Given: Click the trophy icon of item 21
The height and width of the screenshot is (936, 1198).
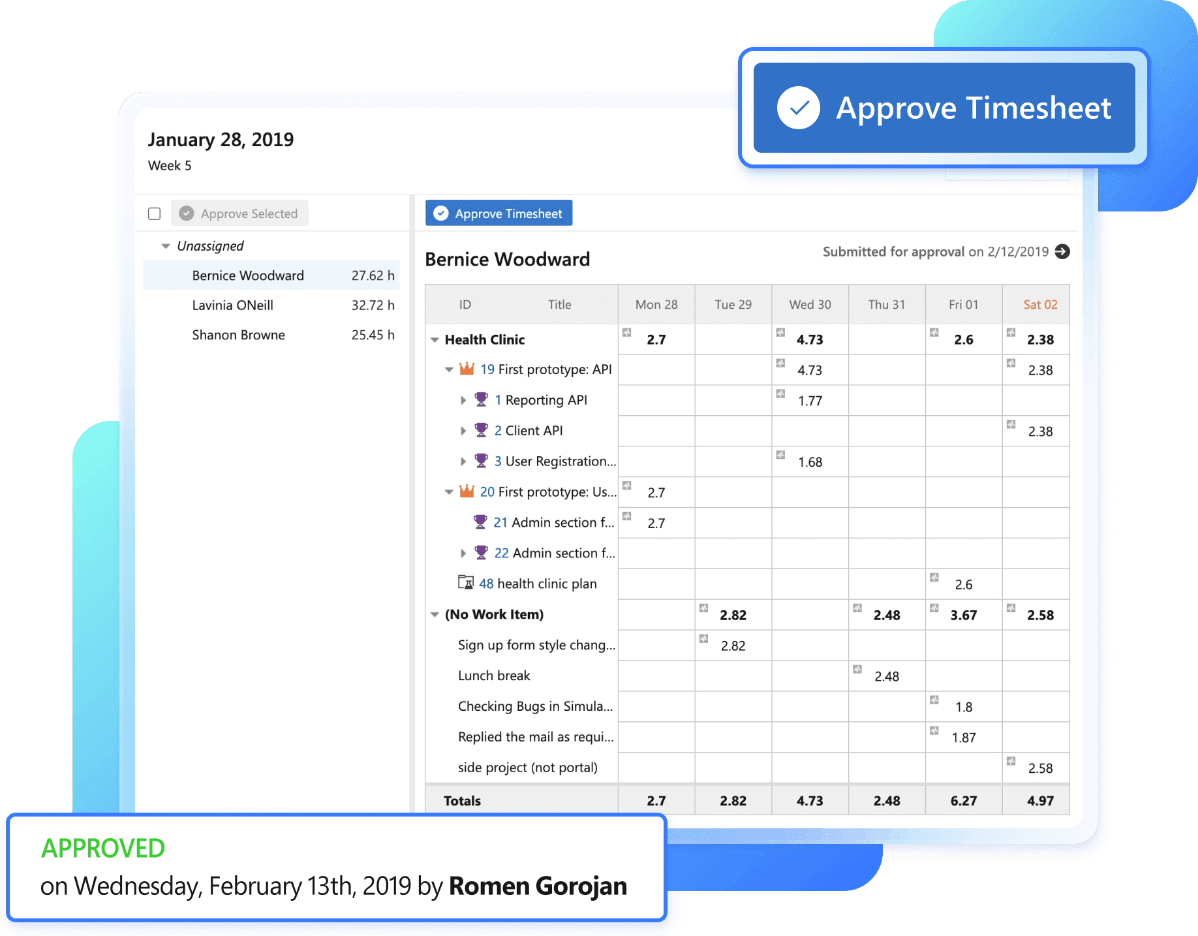Looking at the screenshot, I should (x=480, y=522).
